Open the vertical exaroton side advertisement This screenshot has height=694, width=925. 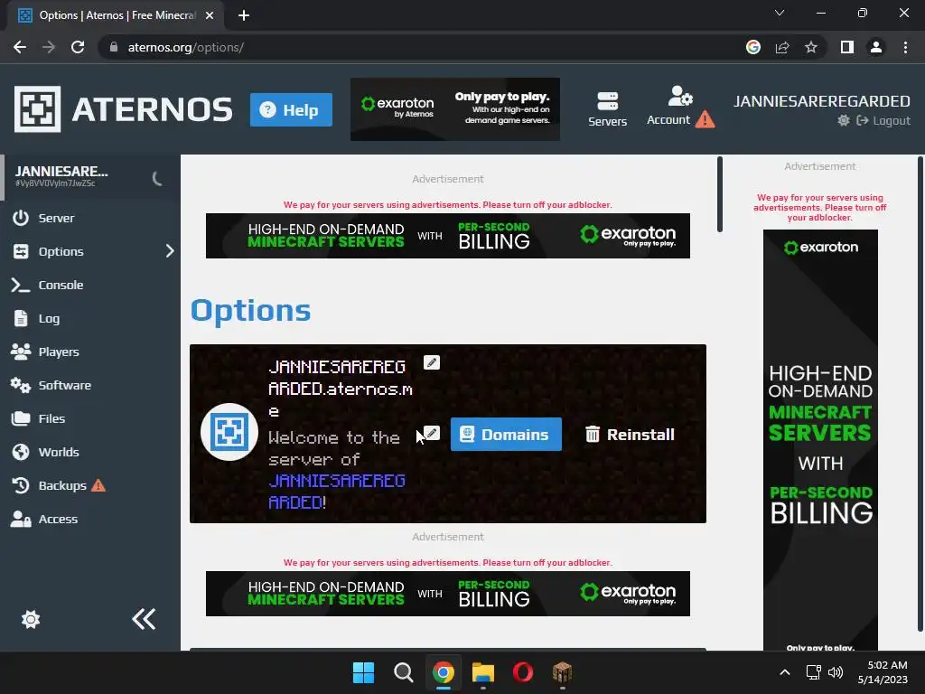[820, 440]
